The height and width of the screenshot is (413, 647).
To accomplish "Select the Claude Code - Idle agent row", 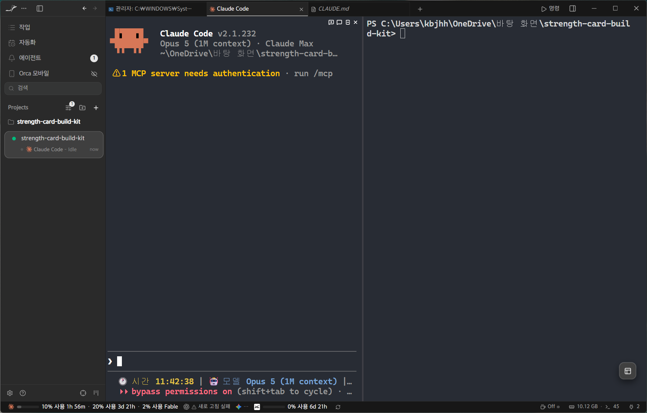I will point(59,149).
